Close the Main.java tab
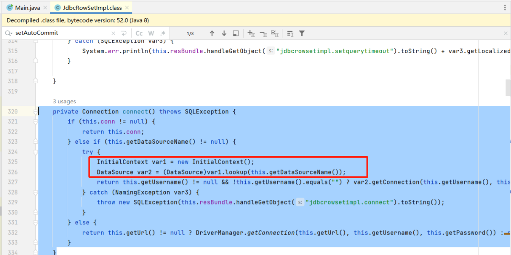 [x=45, y=8]
